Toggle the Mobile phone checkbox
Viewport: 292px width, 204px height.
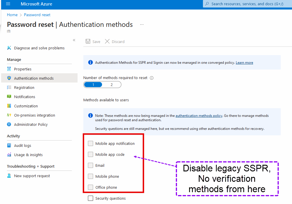[x=91, y=176]
